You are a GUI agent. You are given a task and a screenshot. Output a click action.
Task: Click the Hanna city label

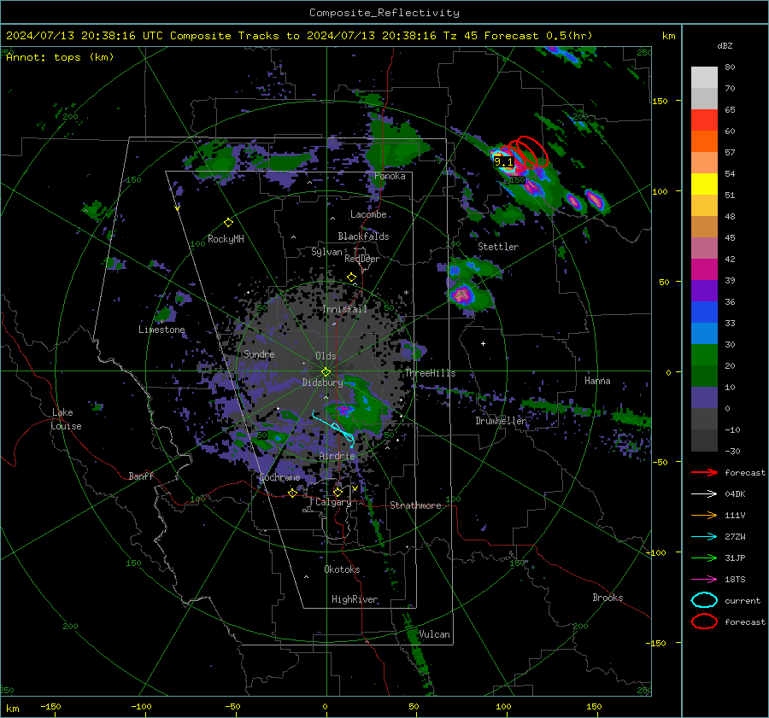[x=597, y=381]
